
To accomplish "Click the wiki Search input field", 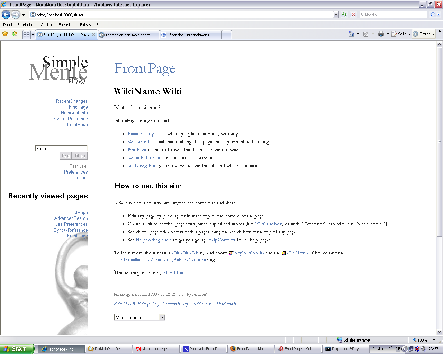I will (x=61, y=148).
